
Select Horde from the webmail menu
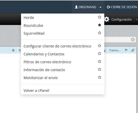click(x=29, y=18)
